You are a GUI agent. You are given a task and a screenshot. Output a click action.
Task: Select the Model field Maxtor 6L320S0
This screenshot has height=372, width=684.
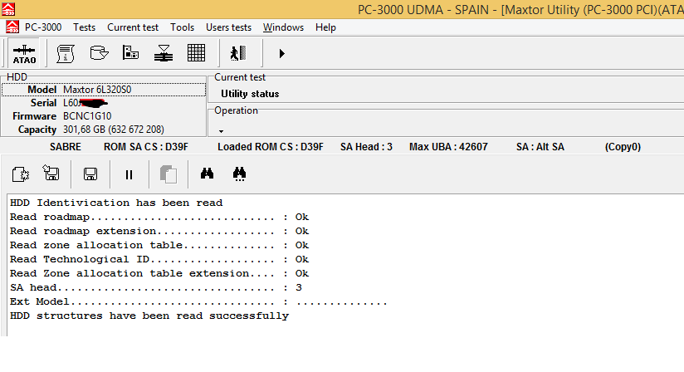[x=104, y=90]
